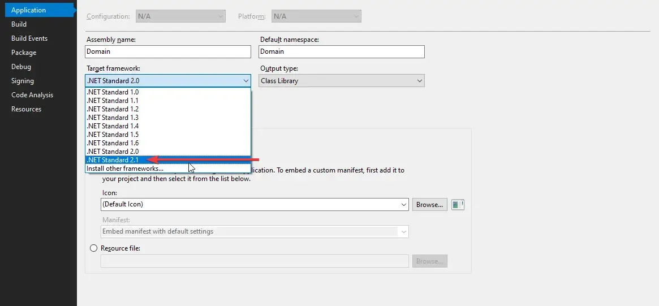Choose .NET Standard 1.3 from dropdown
Screen dimensions: 659x306
113,118
